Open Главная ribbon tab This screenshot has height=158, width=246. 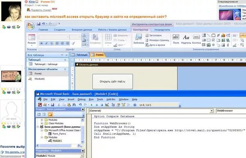43,30
